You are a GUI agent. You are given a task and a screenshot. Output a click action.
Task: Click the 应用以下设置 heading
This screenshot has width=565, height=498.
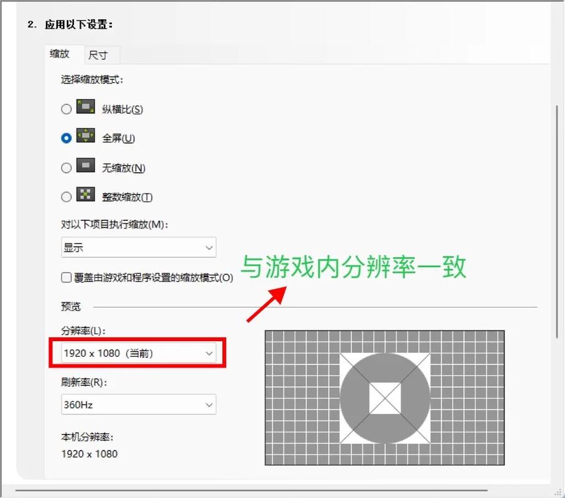(78, 24)
